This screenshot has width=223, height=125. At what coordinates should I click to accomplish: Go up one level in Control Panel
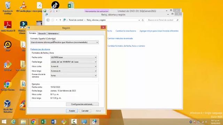pyautogui.click(x=60, y=20)
